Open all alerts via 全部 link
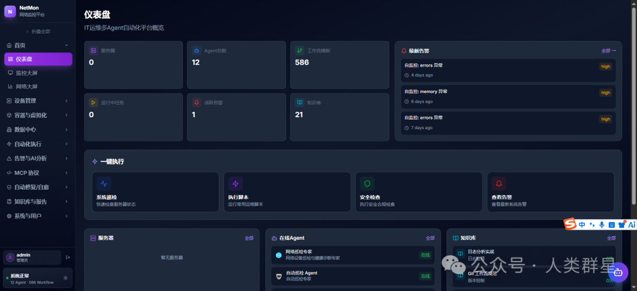This screenshot has height=291, width=637. click(609, 51)
